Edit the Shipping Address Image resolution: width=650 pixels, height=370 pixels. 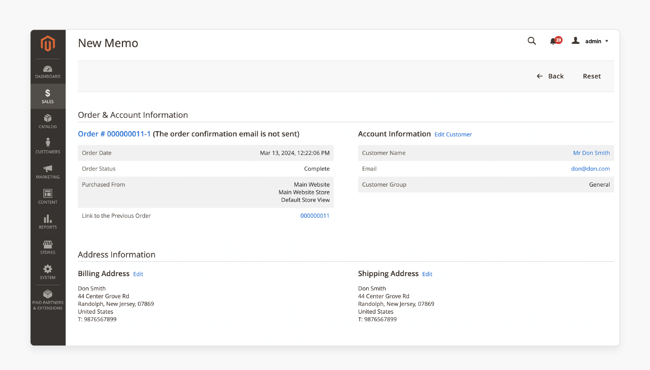427,274
